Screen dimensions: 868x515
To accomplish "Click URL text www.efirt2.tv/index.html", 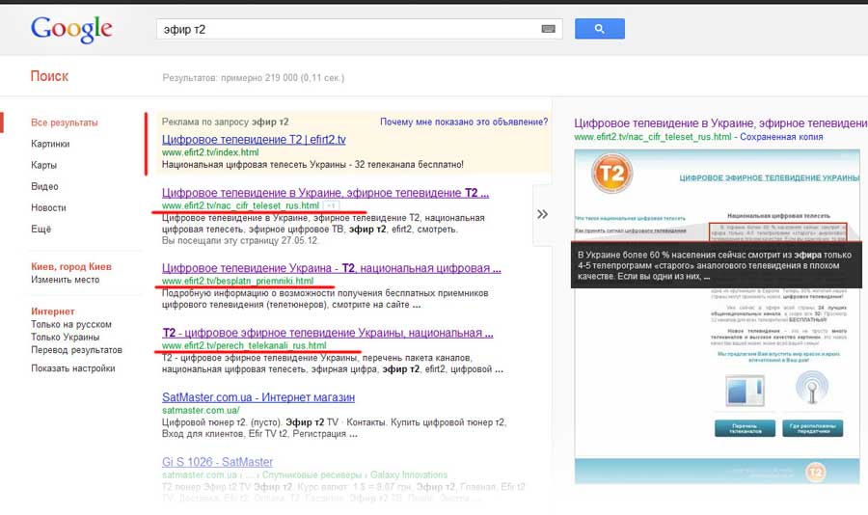I will point(210,152).
